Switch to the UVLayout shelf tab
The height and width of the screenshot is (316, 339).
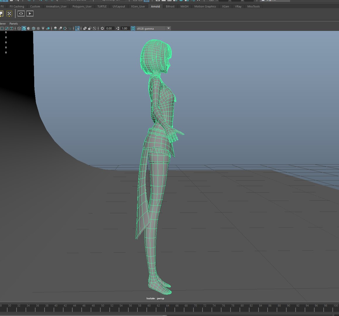click(119, 6)
